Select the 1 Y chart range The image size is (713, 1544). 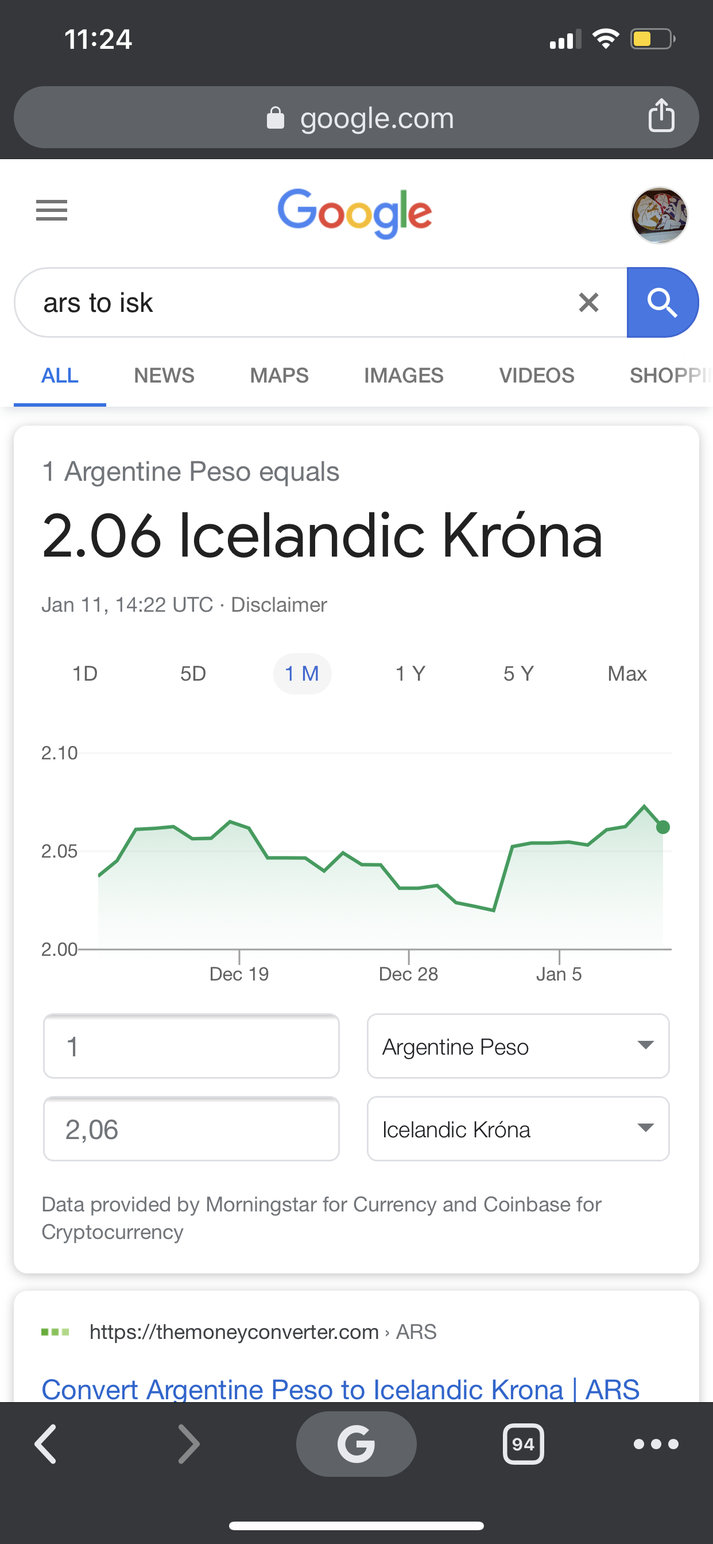click(410, 674)
